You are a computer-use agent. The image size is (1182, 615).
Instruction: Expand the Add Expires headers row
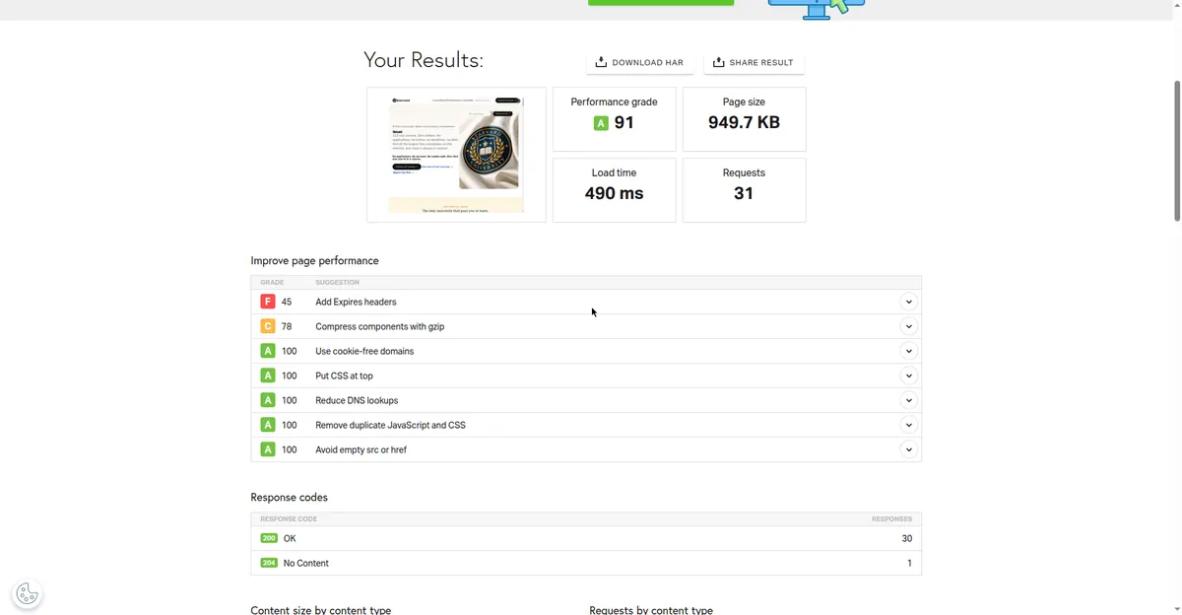point(908,302)
